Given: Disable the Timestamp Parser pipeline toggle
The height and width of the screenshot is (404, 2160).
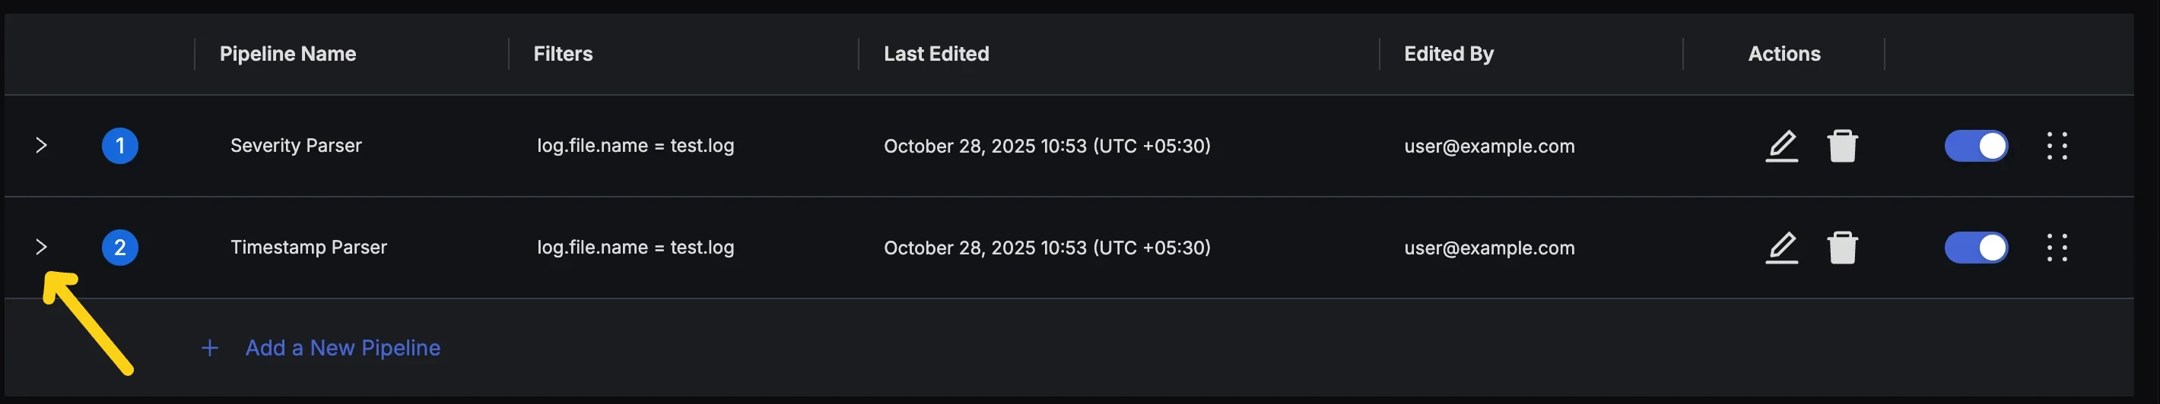Looking at the screenshot, I should (x=1975, y=248).
